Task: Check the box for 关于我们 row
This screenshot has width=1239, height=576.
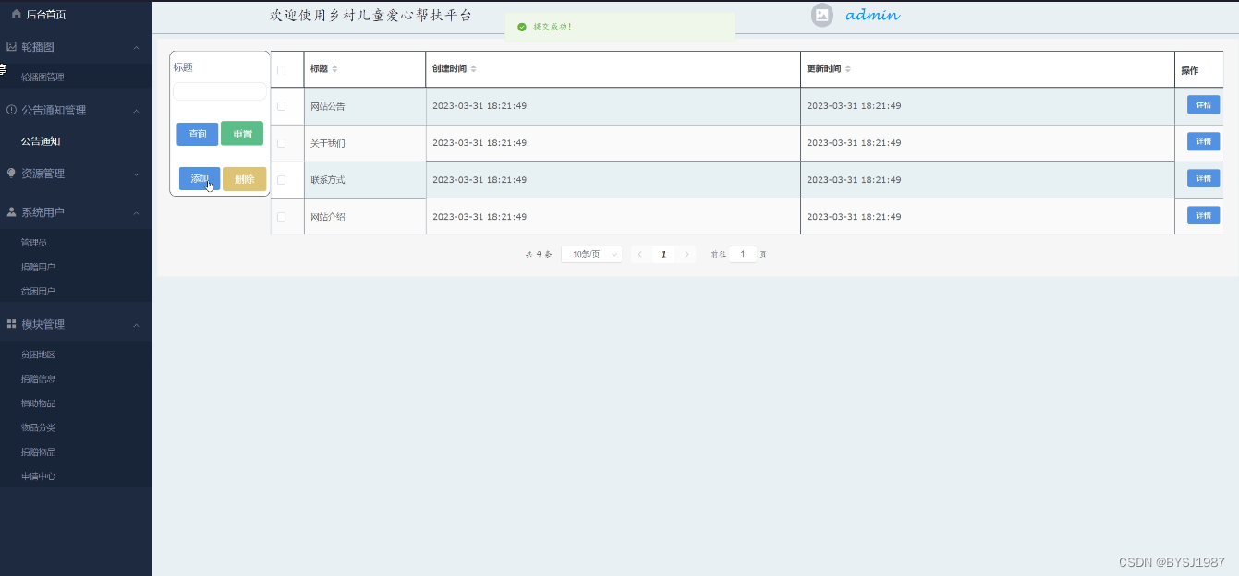Action: pos(282,143)
